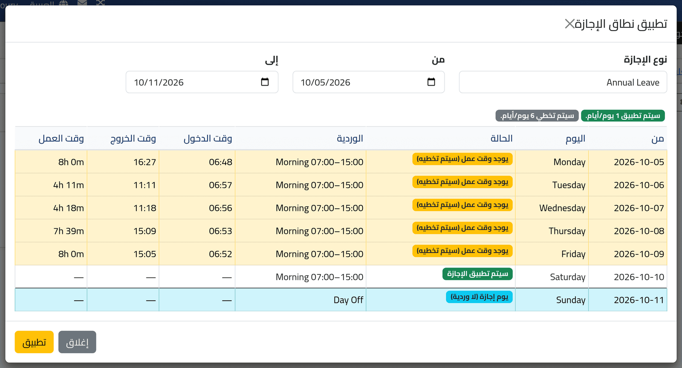
Task: Open calendar picker for the من date
Action: pyautogui.click(x=431, y=82)
